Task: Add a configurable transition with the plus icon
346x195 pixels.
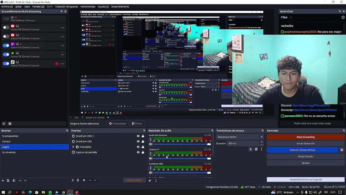Action: [x=251, y=149]
